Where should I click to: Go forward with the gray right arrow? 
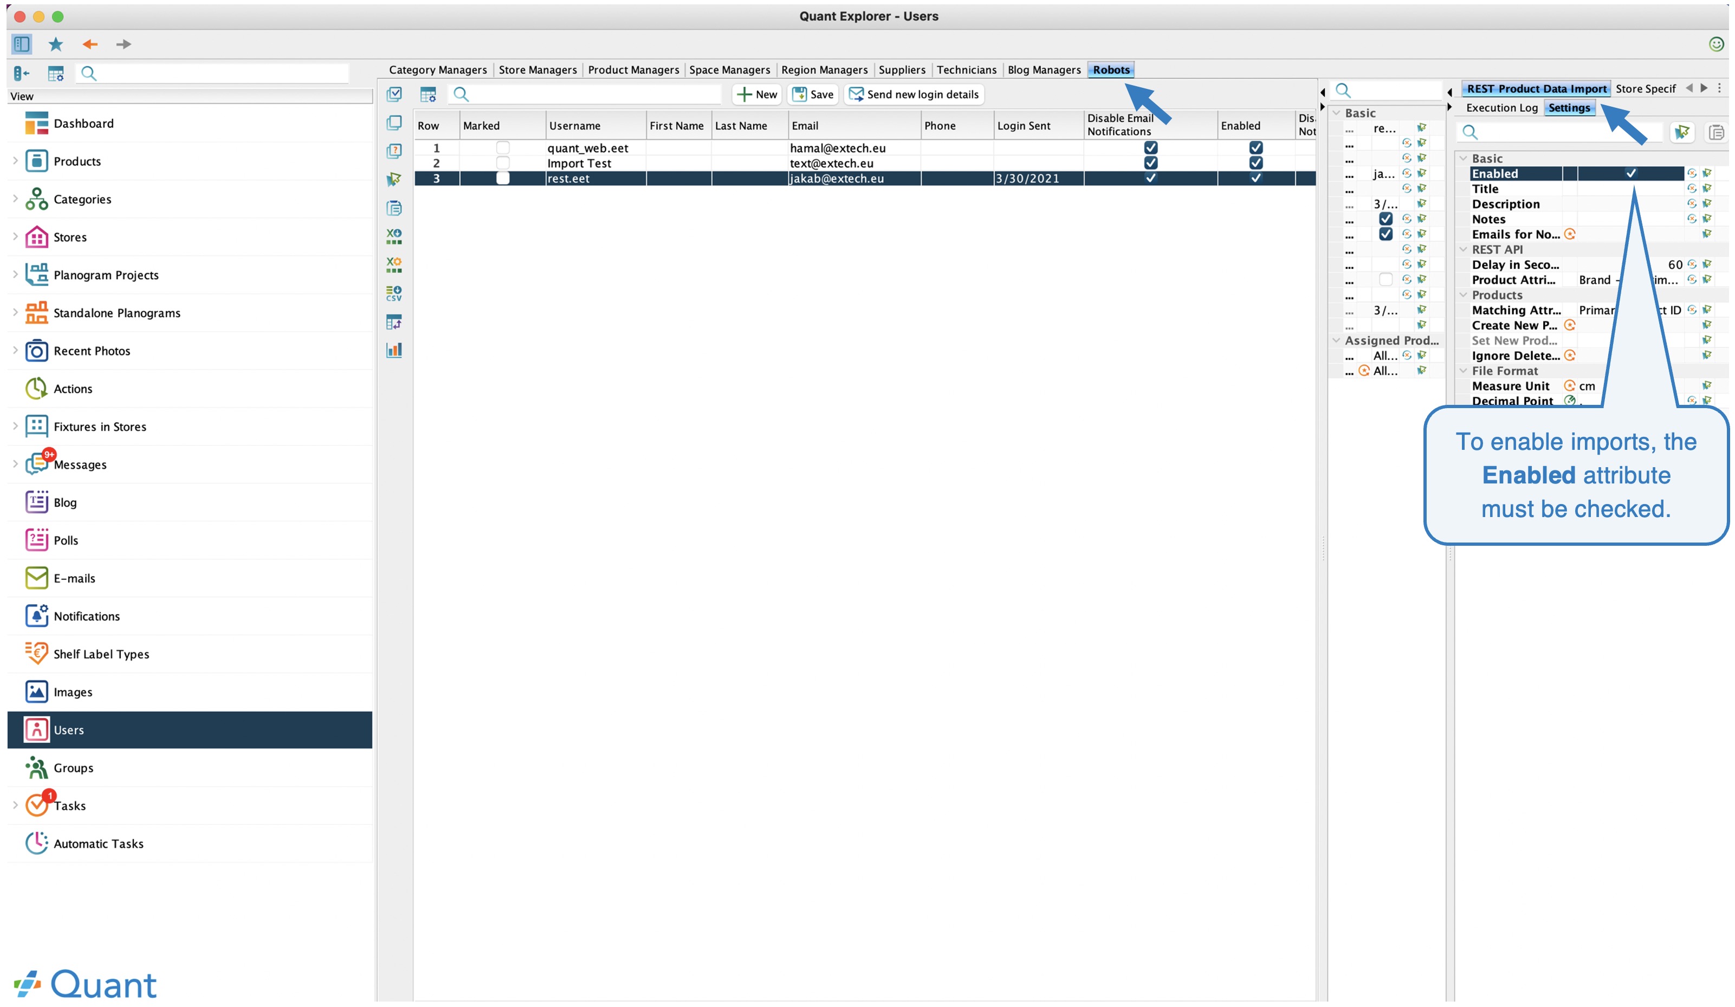[x=124, y=44]
